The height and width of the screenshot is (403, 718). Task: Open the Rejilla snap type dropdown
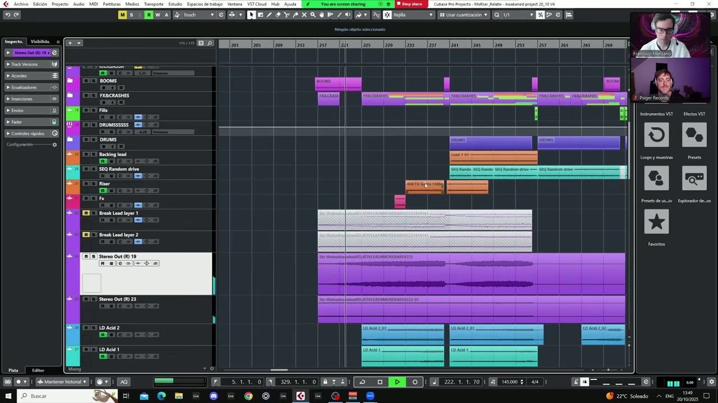413,15
